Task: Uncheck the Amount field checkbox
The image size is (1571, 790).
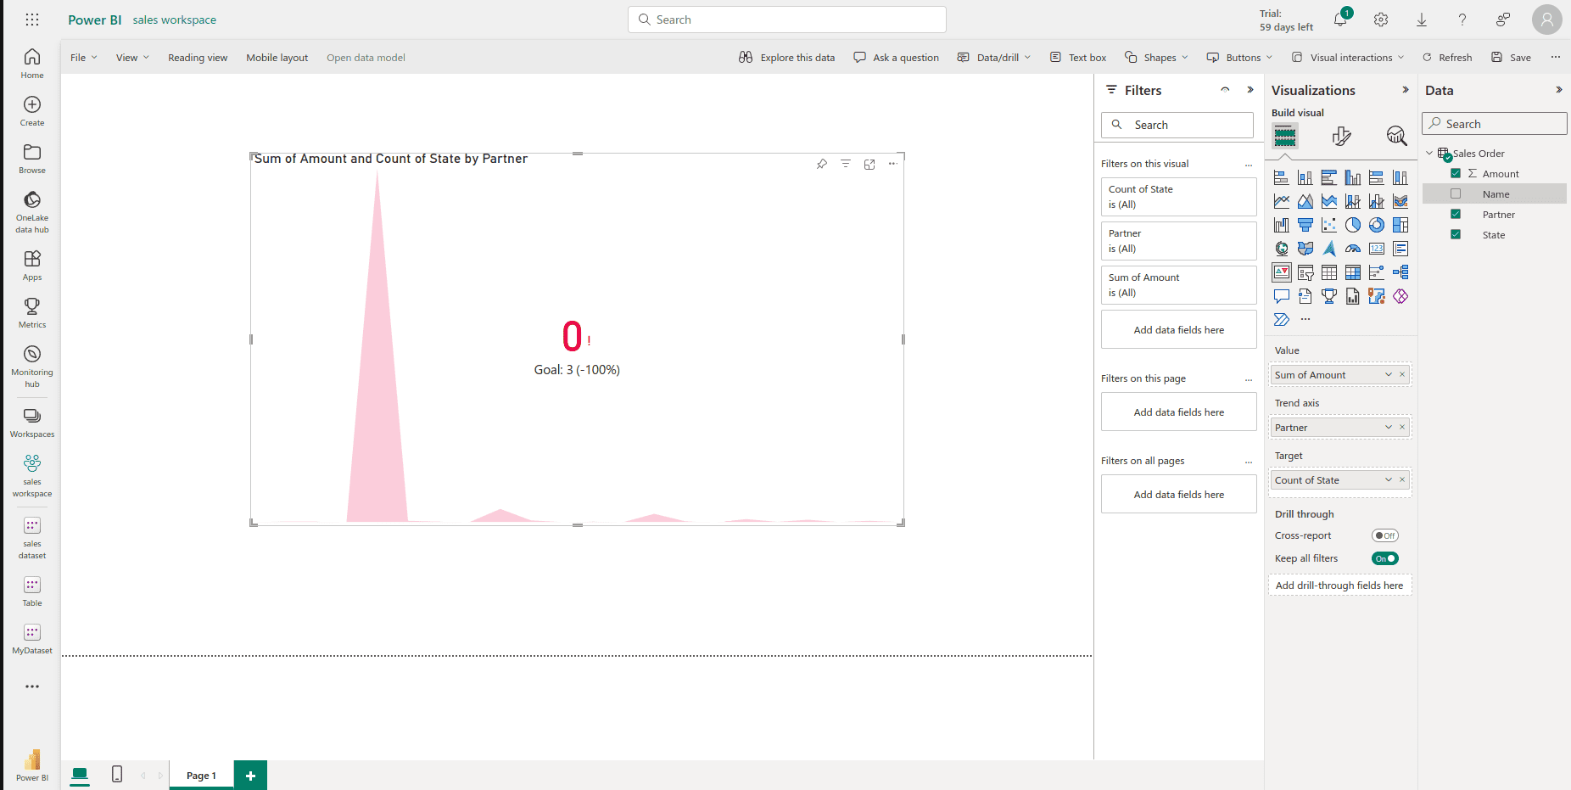Action: tap(1456, 173)
